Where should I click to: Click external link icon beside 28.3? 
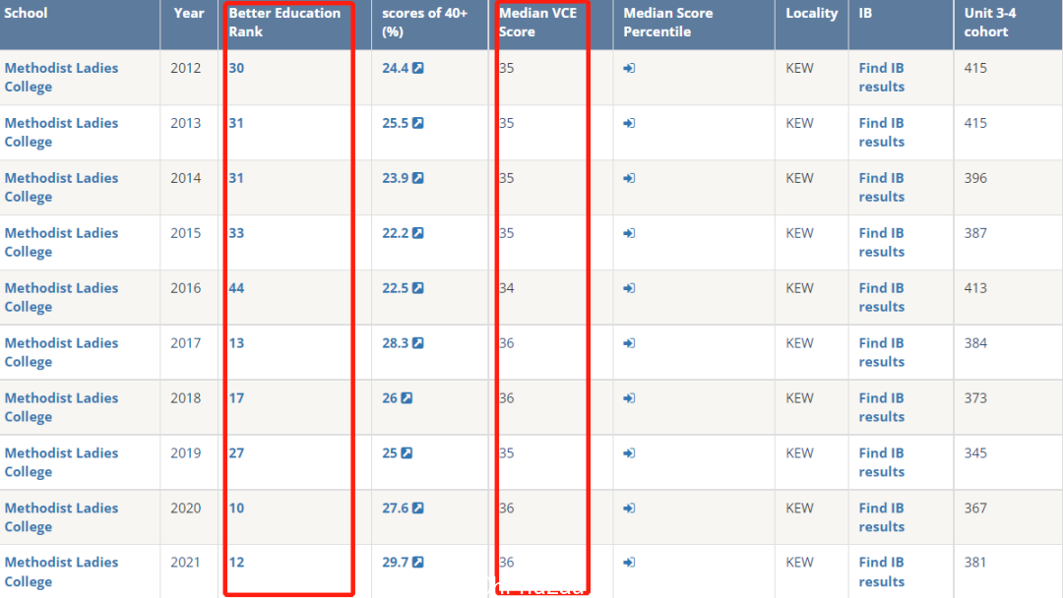(x=418, y=342)
